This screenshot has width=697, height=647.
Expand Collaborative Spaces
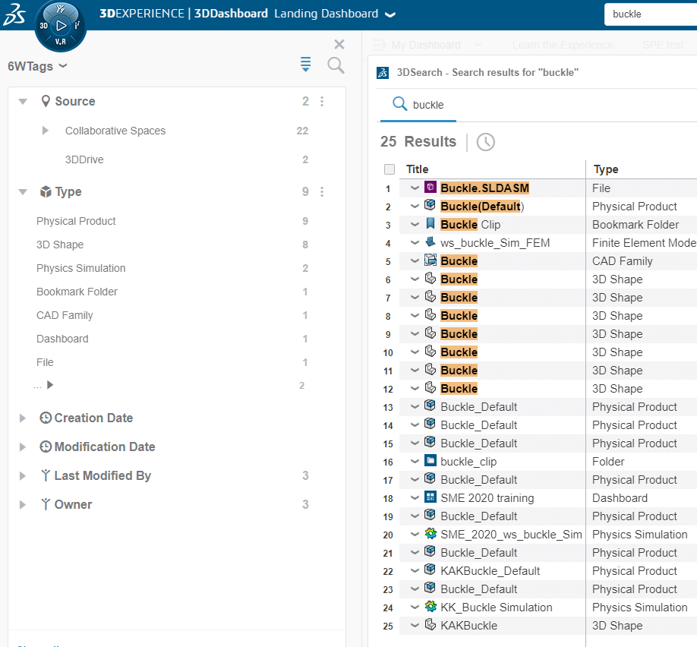pos(45,131)
